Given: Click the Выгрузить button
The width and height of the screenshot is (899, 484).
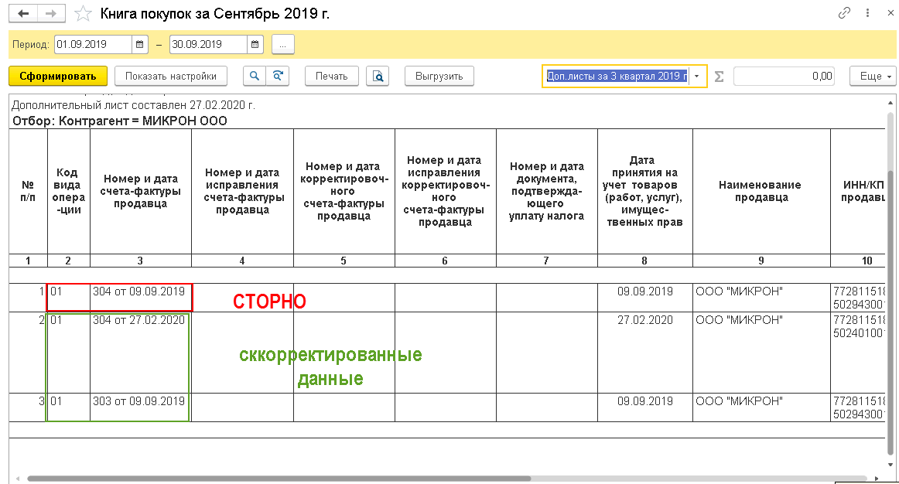Looking at the screenshot, I should (439, 76).
